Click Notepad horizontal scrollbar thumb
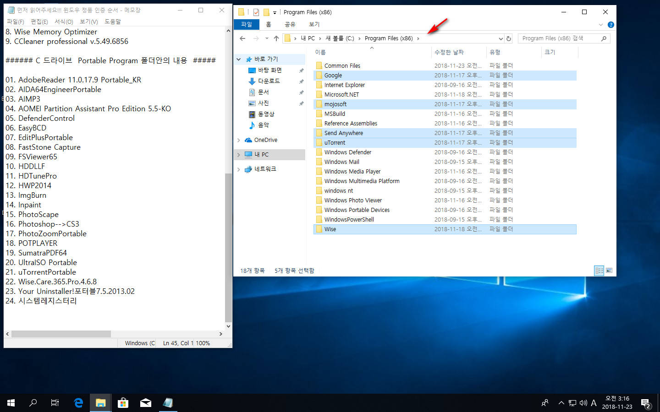The width and height of the screenshot is (660, 412). pos(61,334)
